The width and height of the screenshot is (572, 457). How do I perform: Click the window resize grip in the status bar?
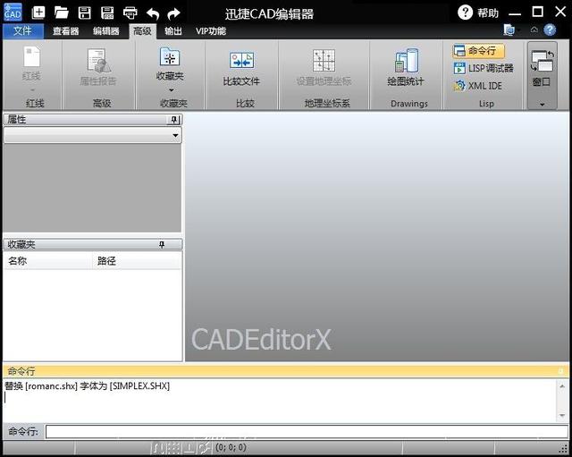pos(564,448)
